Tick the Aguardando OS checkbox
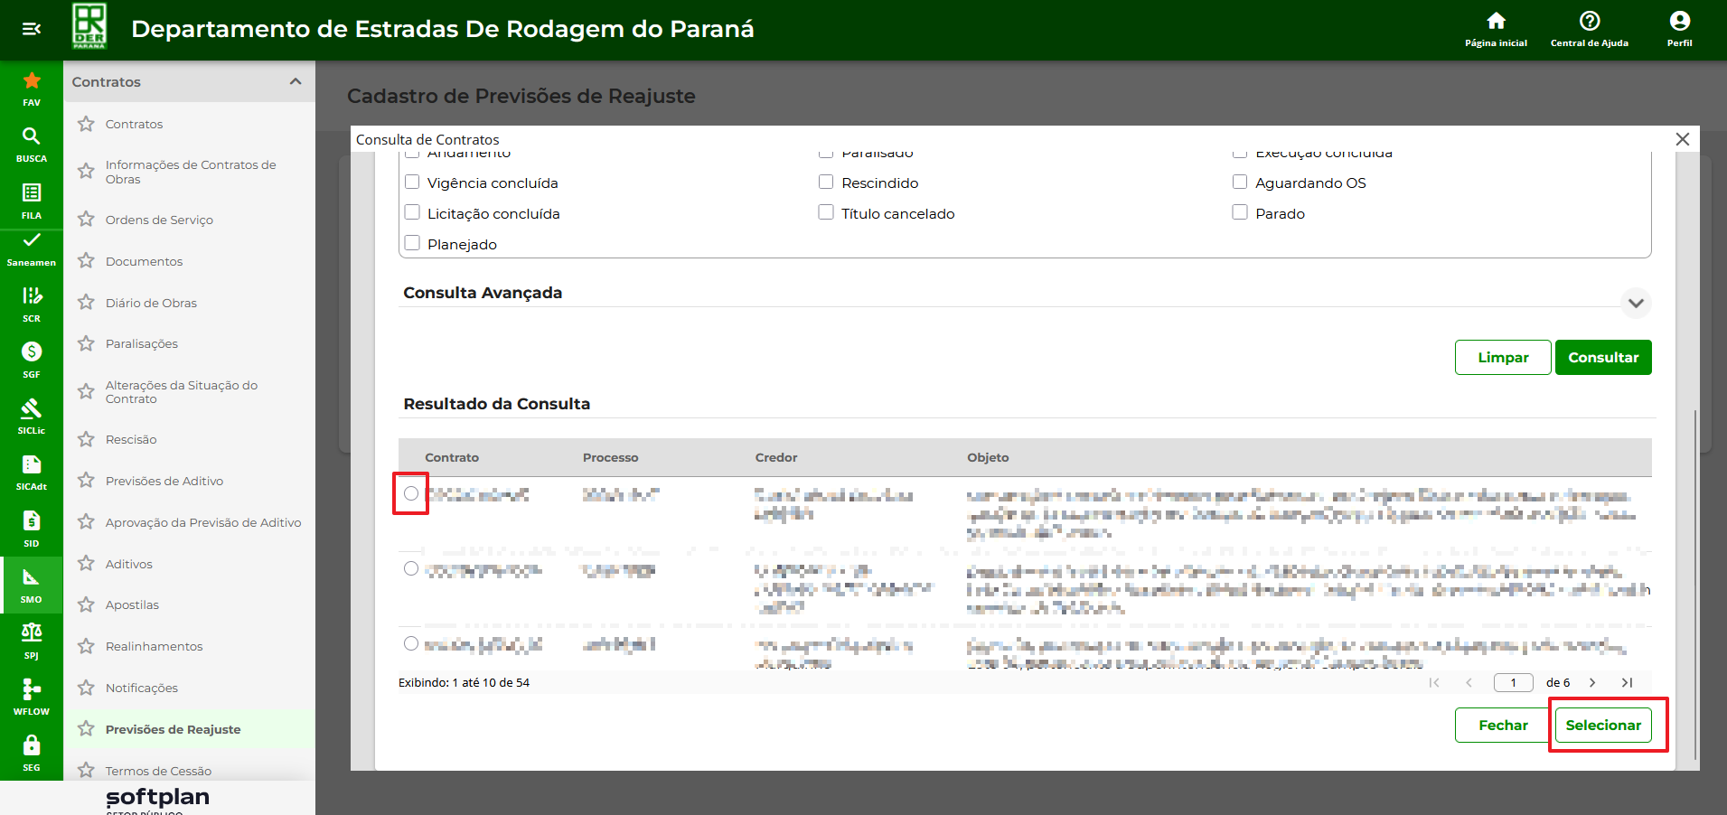 click(x=1240, y=183)
